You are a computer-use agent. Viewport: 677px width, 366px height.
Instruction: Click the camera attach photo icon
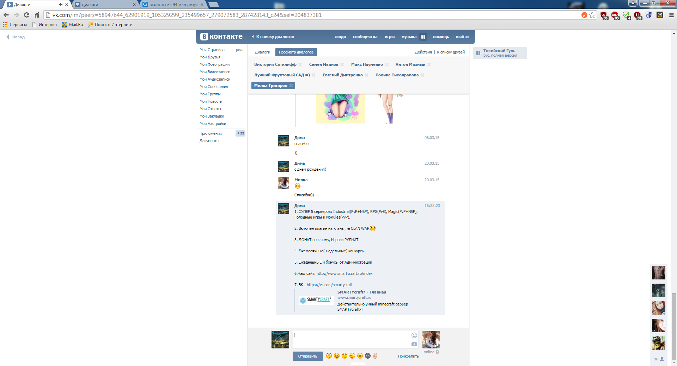[x=414, y=344]
